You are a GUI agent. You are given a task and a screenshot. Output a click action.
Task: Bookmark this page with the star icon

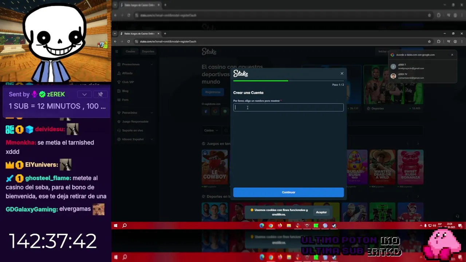[x=429, y=41]
